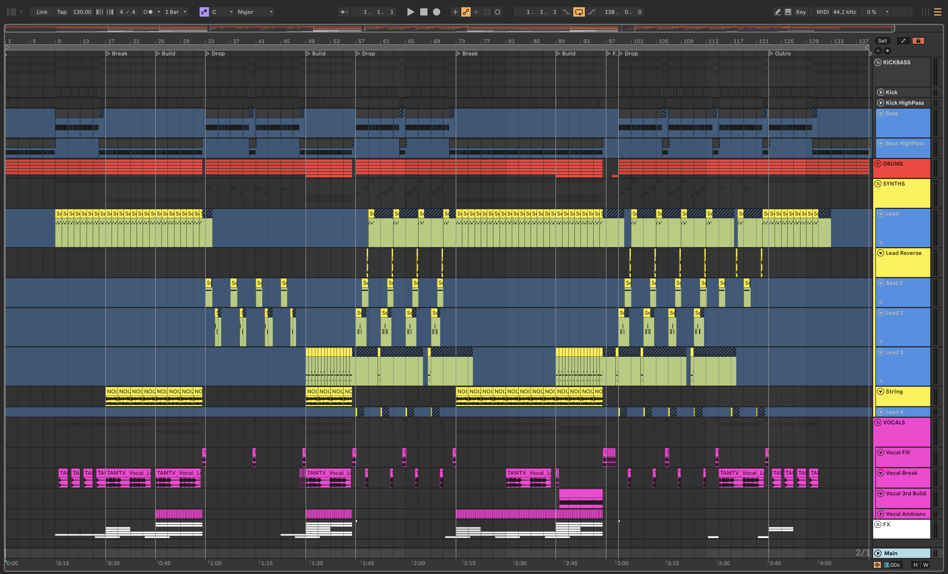Click the transport Play button
The image size is (948, 574).
tap(411, 12)
